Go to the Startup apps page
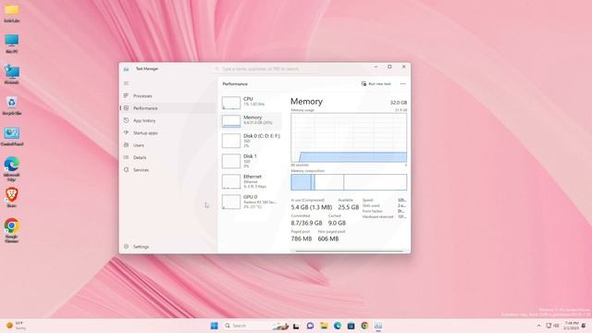592x333 pixels. point(168,133)
